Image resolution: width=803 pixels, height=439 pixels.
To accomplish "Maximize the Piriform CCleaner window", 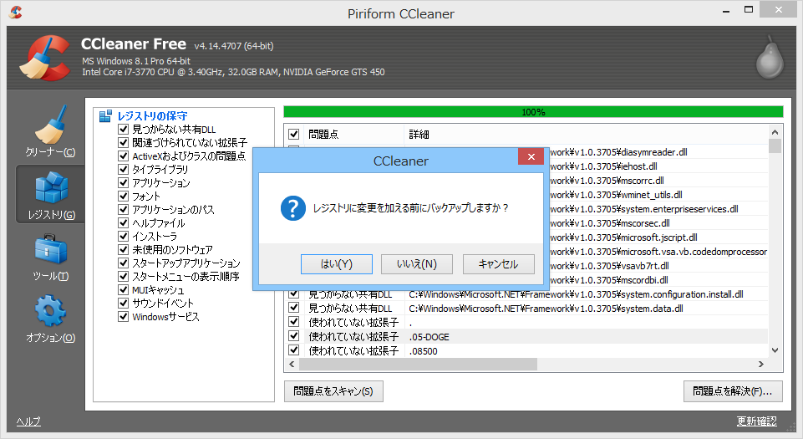I will click(749, 10).
